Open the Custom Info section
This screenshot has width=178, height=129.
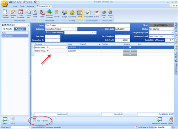click(28, 14)
